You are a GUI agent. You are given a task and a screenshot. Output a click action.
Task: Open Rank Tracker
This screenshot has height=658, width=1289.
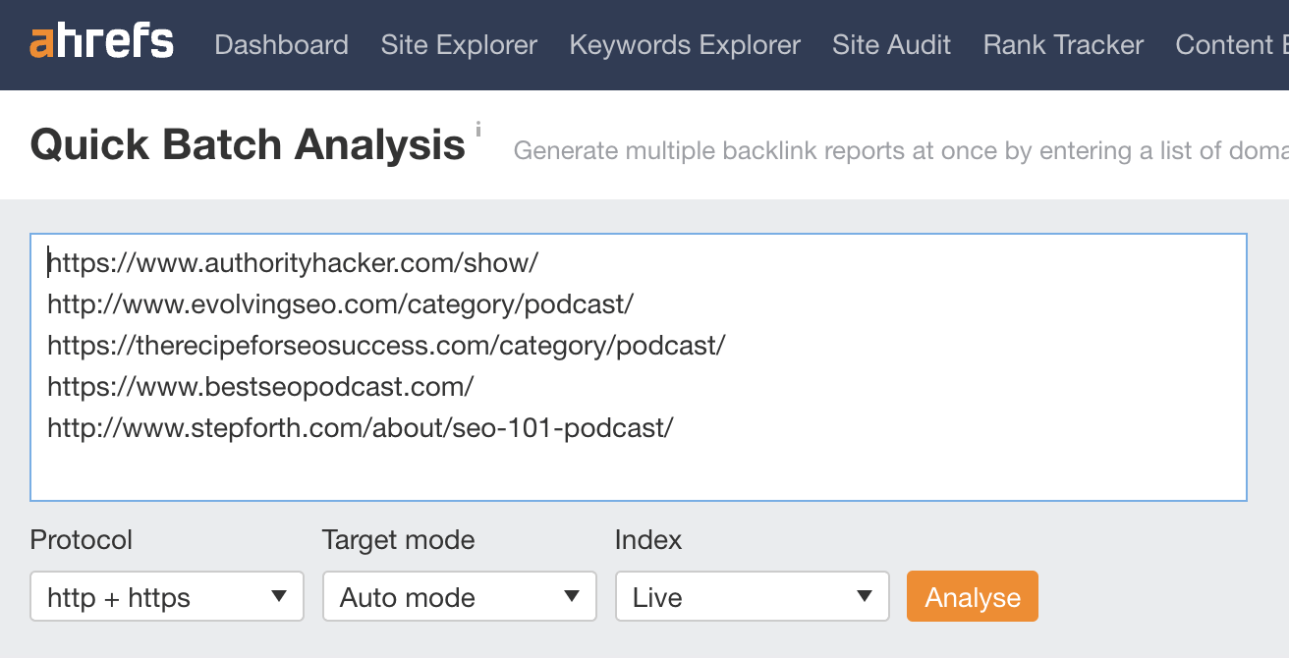tap(1063, 45)
